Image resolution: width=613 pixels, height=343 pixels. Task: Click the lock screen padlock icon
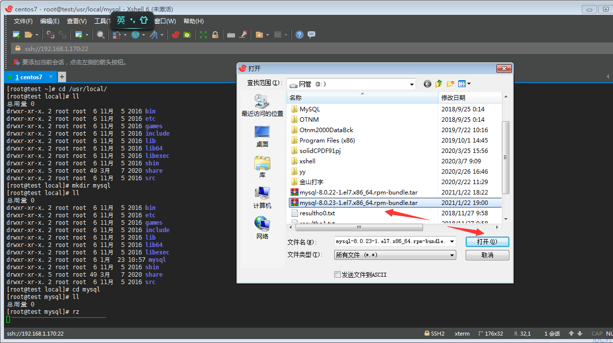tap(215, 35)
